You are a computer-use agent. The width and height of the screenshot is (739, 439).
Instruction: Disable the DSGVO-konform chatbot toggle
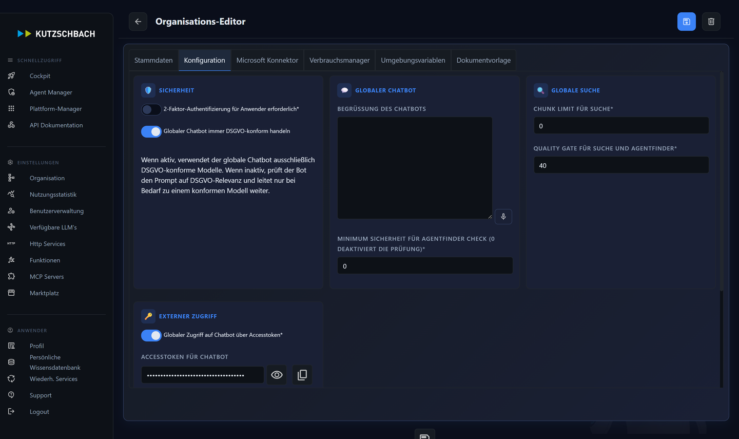[x=151, y=131]
